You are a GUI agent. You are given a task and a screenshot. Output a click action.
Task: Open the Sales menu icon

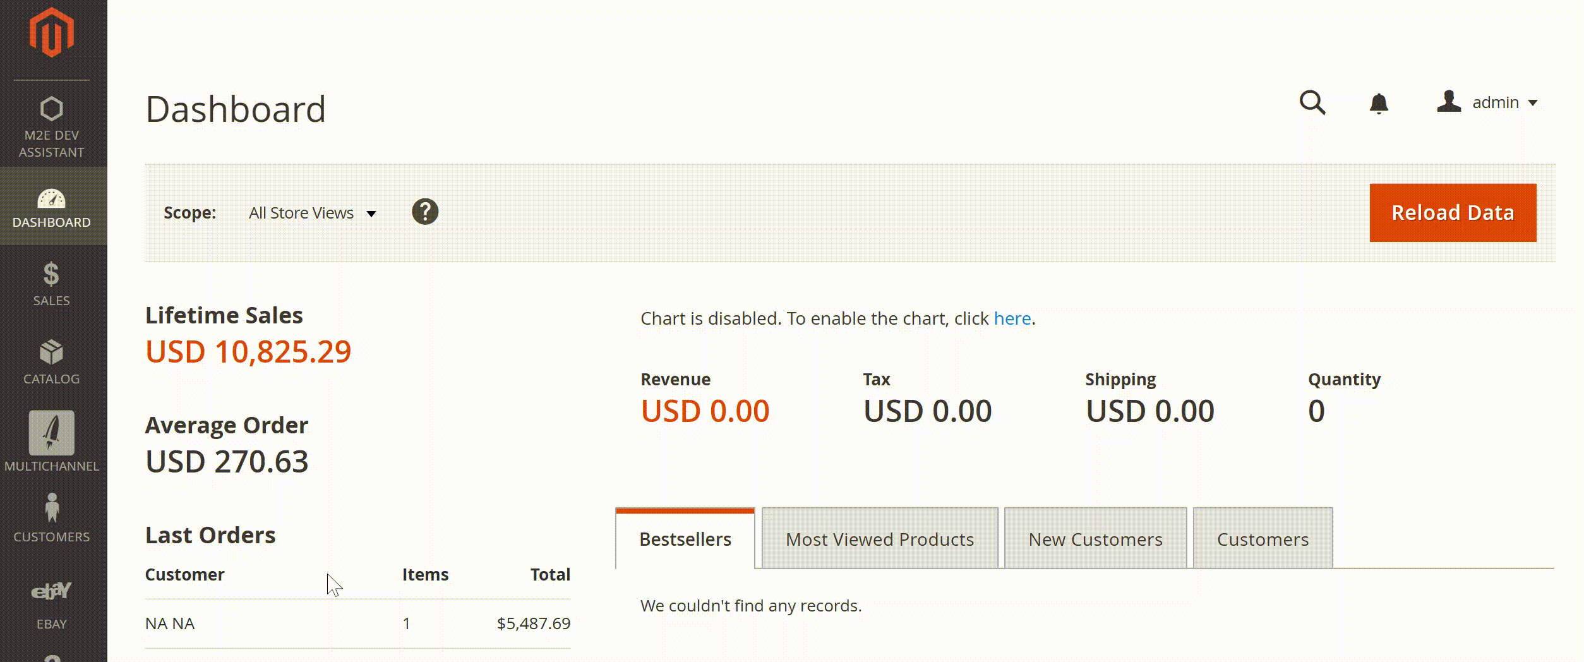(51, 275)
